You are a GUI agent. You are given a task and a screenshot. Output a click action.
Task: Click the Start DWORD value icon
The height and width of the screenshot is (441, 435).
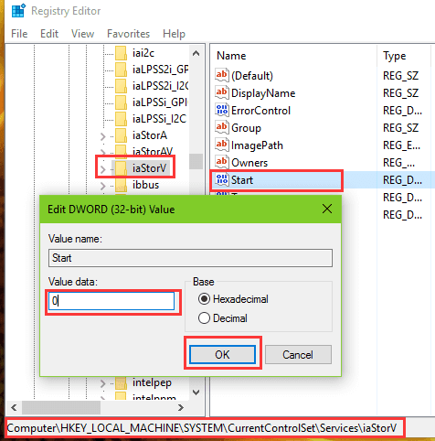click(222, 179)
